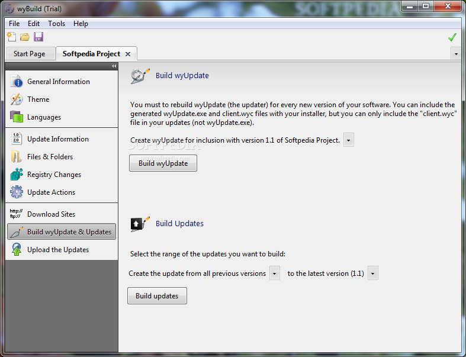466x357 pixels.
Task: Open General Information section
Action: click(x=62, y=82)
